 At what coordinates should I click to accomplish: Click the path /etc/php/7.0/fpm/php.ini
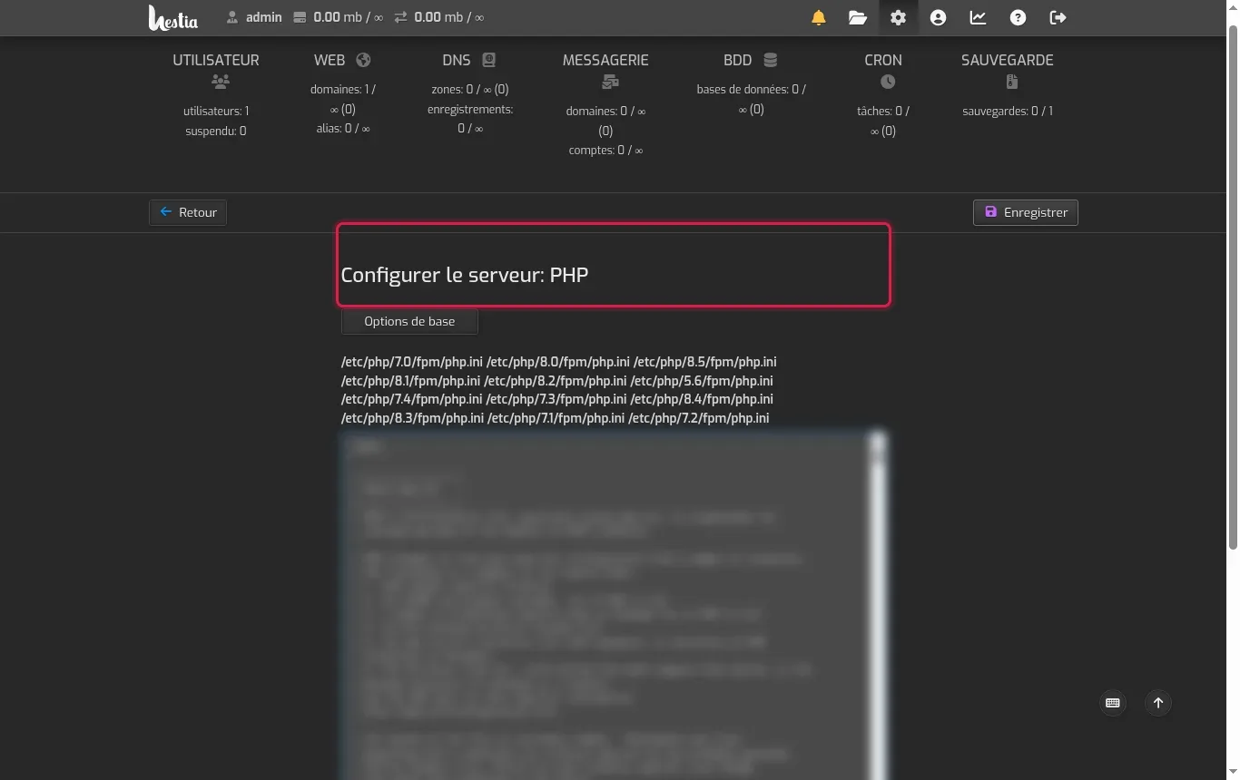coord(412,362)
